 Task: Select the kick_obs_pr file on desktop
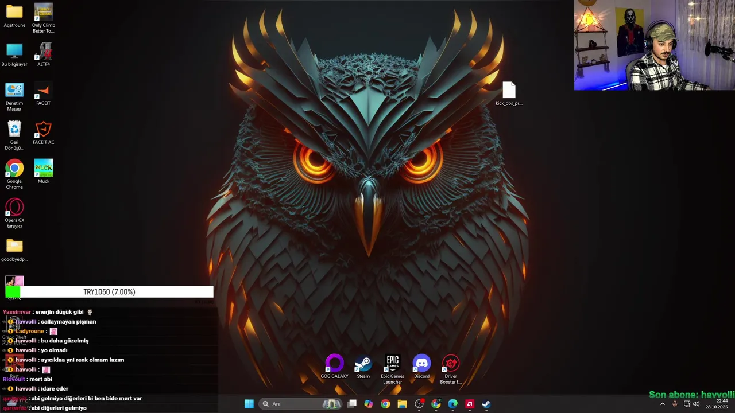[x=509, y=94]
